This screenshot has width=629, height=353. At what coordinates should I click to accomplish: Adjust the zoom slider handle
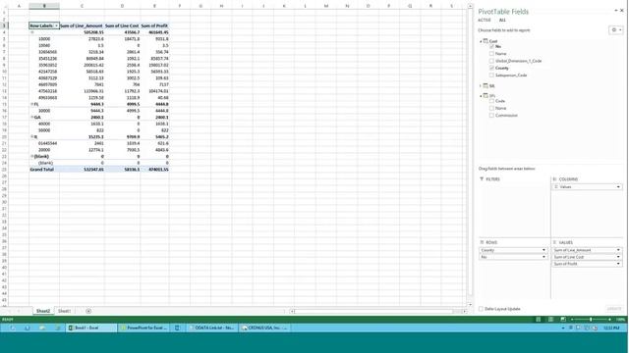point(591,320)
